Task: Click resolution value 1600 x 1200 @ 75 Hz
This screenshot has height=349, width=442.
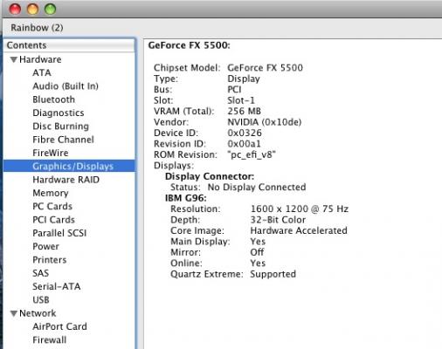Action: [300, 209]
